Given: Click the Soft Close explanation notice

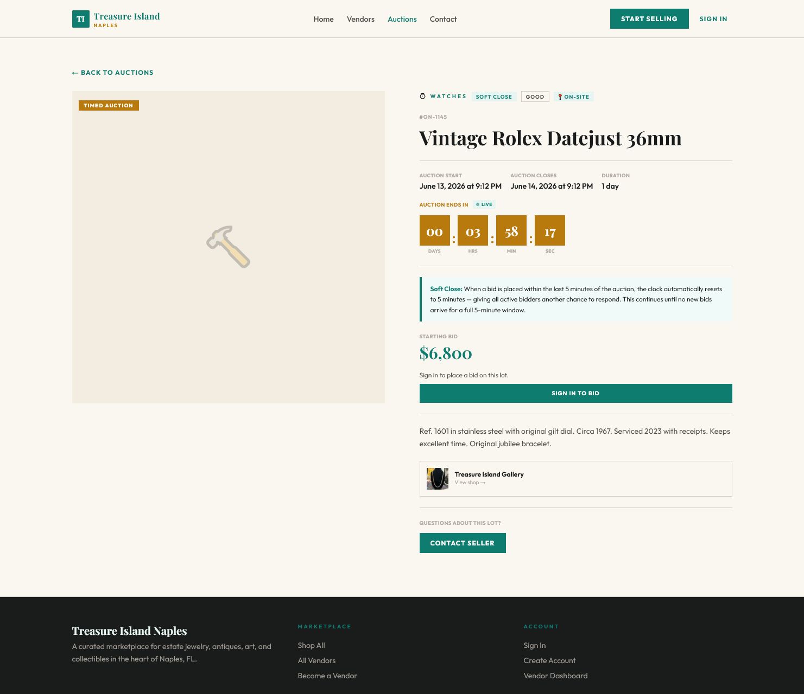Looking at the screenshot, I should (x=575, y=299).
